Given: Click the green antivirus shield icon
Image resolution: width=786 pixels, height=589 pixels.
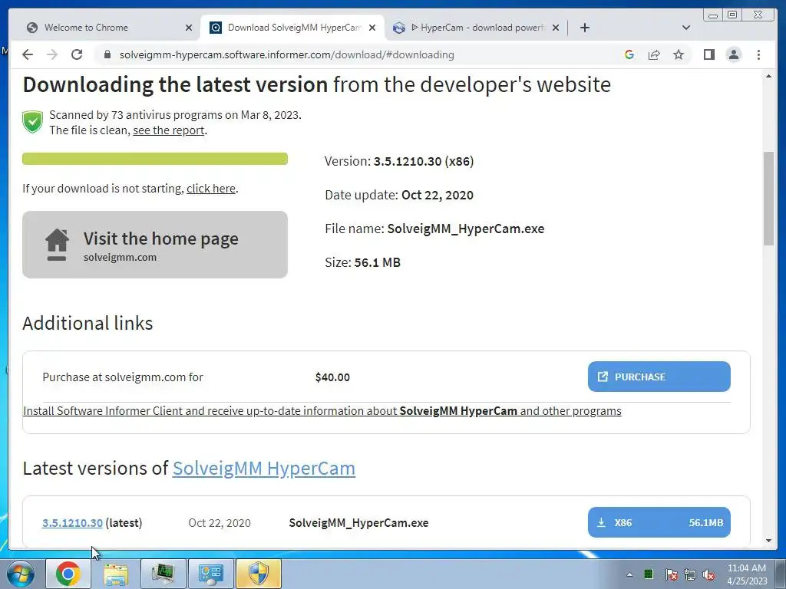Looking at the screenshot, I should (32, 122).
